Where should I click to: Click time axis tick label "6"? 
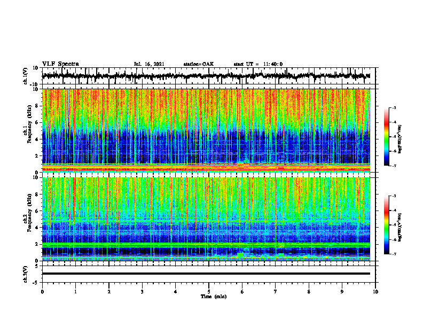pyautogui.click(x=242, y=292)
